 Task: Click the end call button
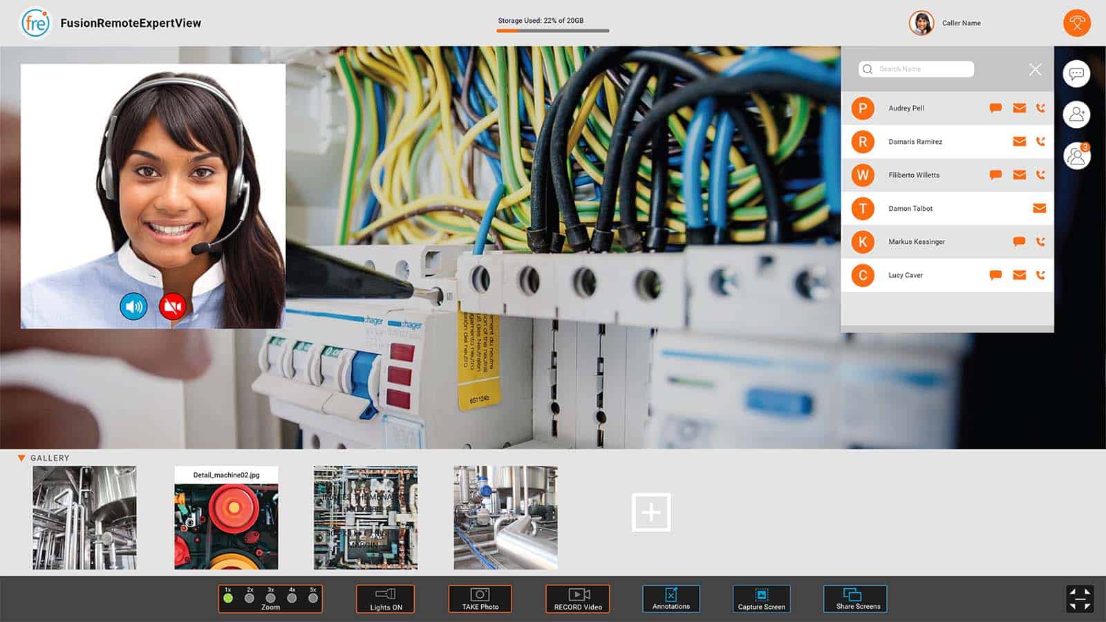(1076, 23)
